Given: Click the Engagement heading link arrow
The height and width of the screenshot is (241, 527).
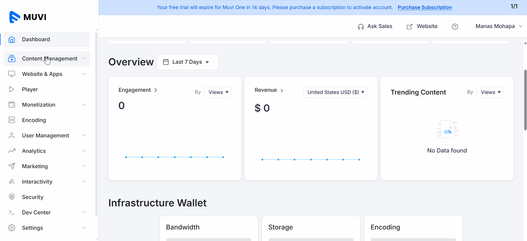Looking at the screenshot, I should [x=156, y=90].
